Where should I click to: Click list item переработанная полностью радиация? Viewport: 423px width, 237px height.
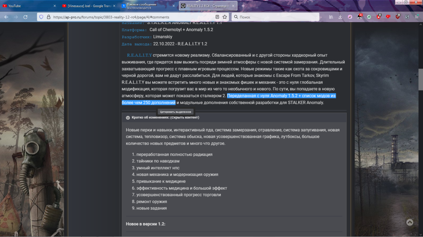point(174,154)
